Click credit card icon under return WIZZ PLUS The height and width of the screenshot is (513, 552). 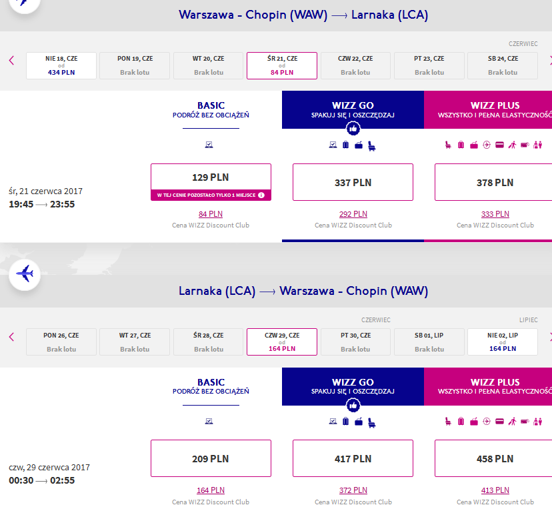tap(499, 422)
